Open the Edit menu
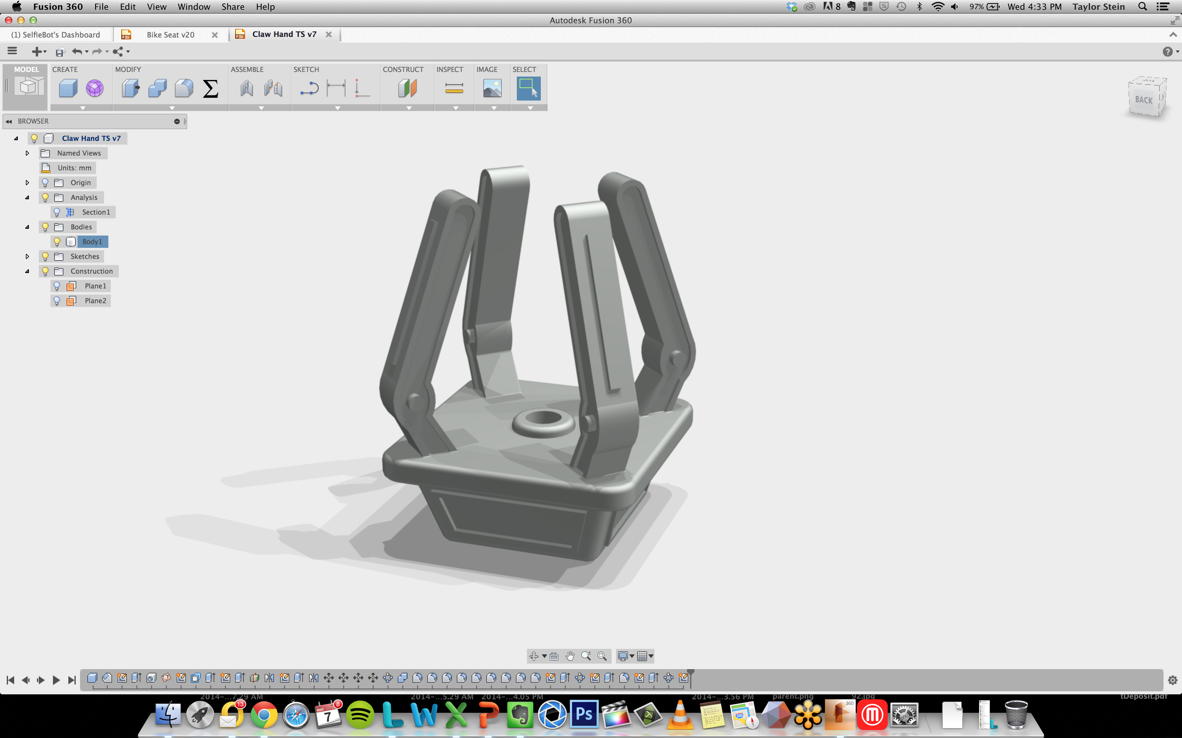This screenshot has width=1182, height=738. [x=127, y=7]
